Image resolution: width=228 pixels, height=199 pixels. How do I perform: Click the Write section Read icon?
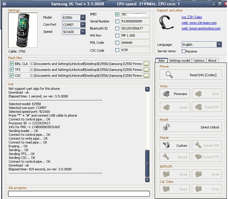[166, 107]
